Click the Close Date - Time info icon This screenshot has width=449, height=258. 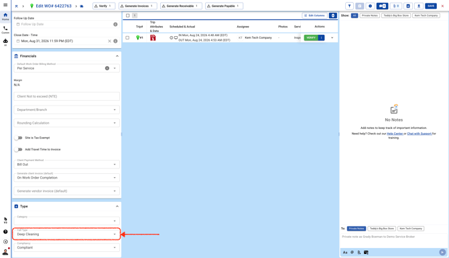click(115, 41)
